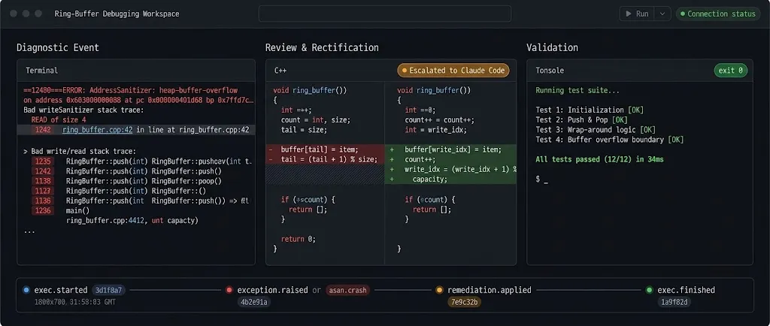Image resolution: width=770 pixels, height=326 pixels.
Task: Click the Review & Rectification heading
Action: tap(322, 47)
